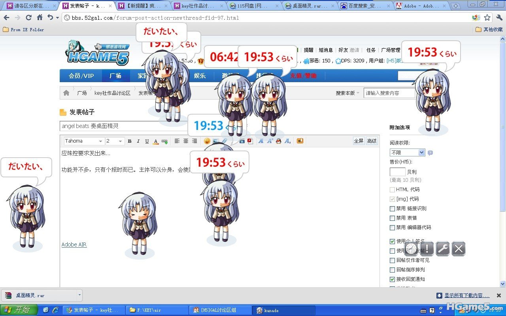This screenshot has height=316, width=506.
Task: Reload the current page
Action: [x=28, y=18]
